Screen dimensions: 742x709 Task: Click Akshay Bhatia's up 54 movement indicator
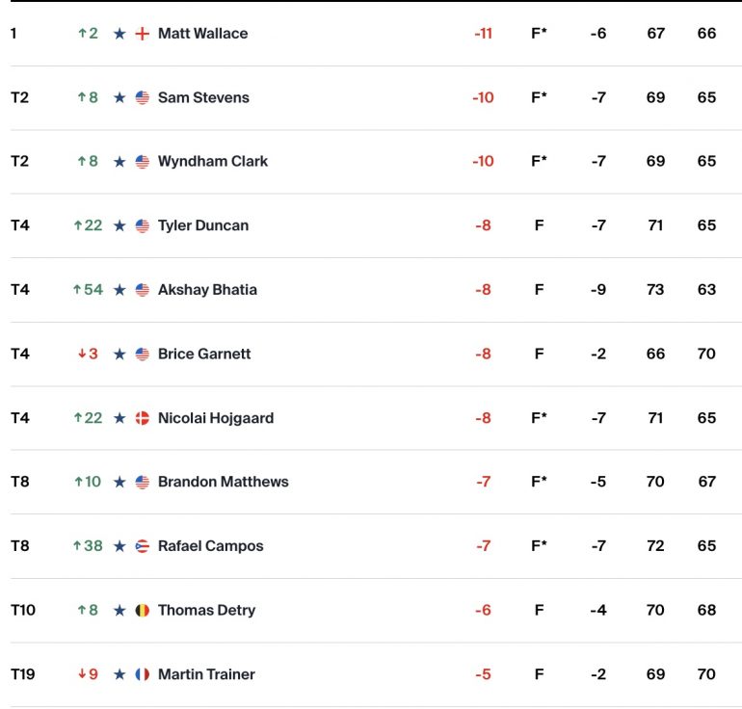[88, 289]
